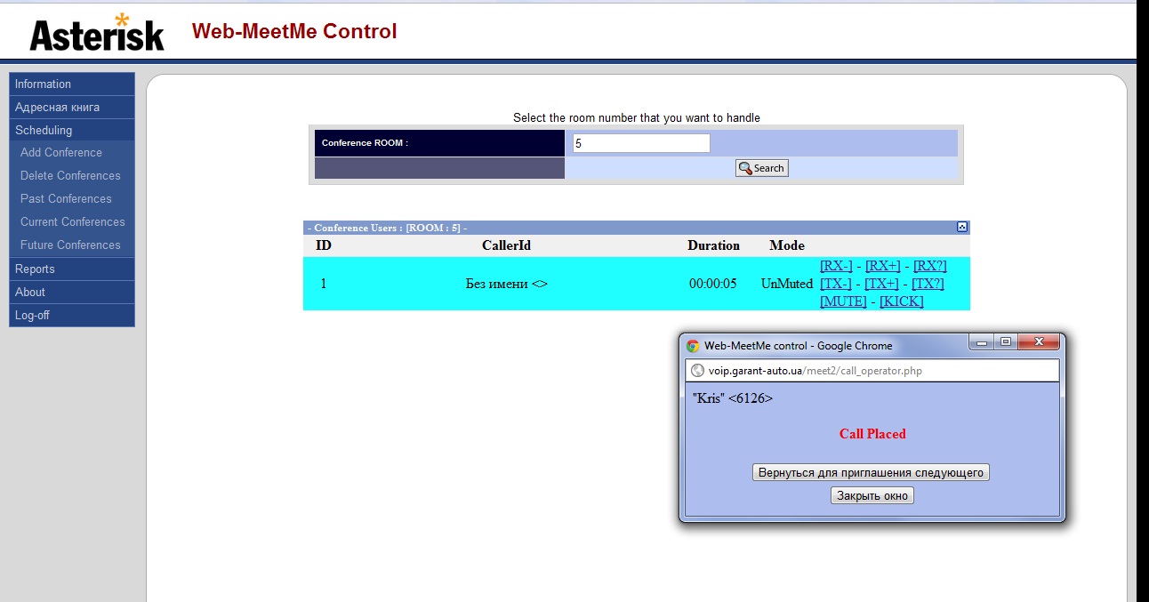Go to Past Conferences
The height and width of the screenshot is (602, 1149).
click(x=66, y=199)
